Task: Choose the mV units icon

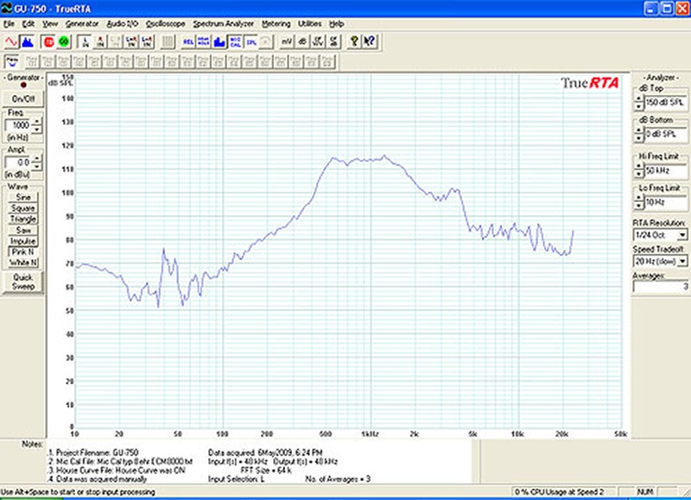Action: tap(287, 41)
